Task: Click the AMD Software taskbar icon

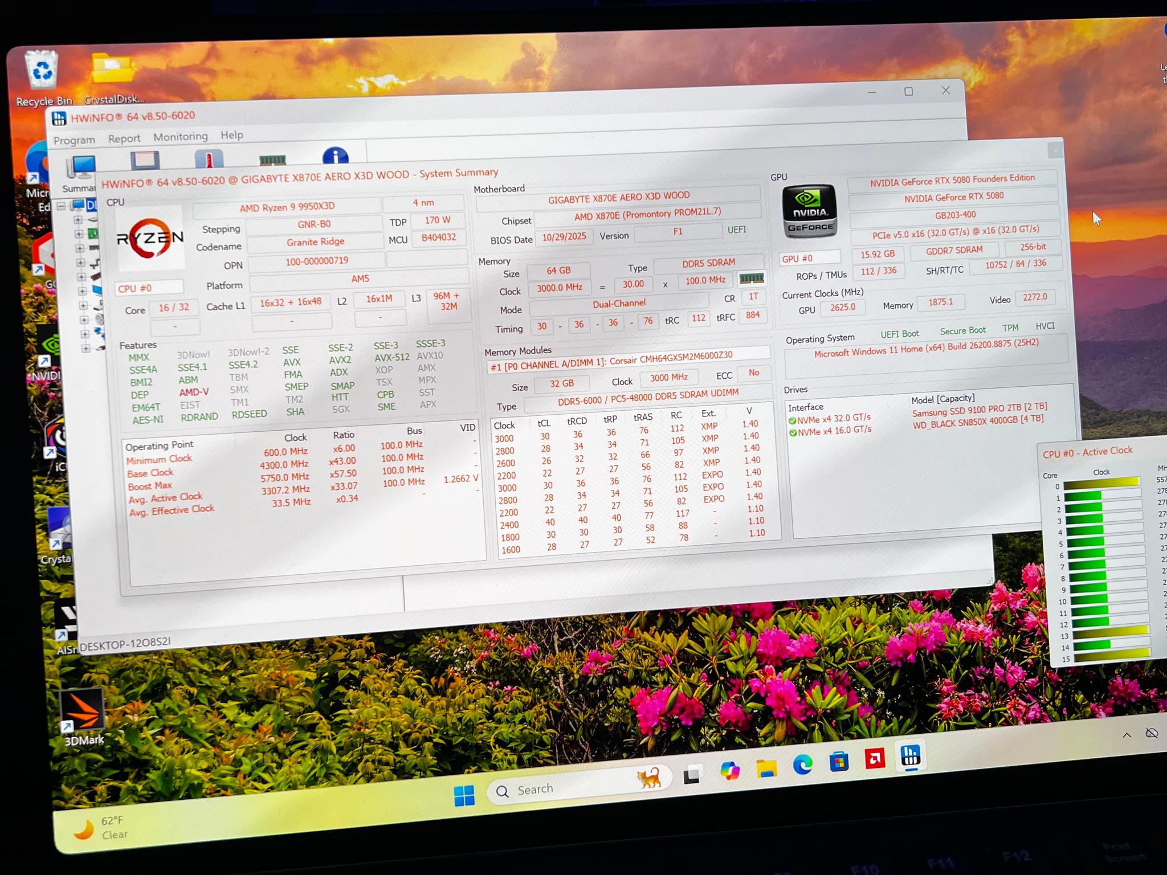Action: (x=875, y=758)
